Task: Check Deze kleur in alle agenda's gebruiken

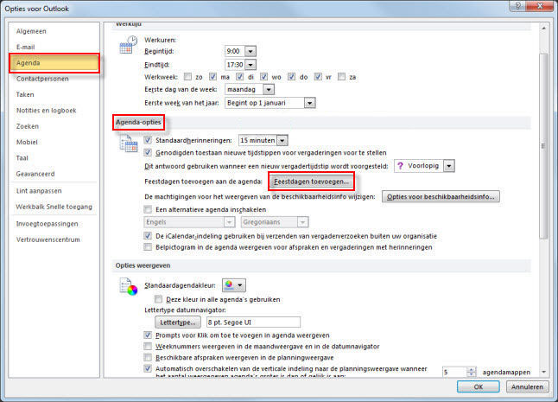Action: (158, 299)
